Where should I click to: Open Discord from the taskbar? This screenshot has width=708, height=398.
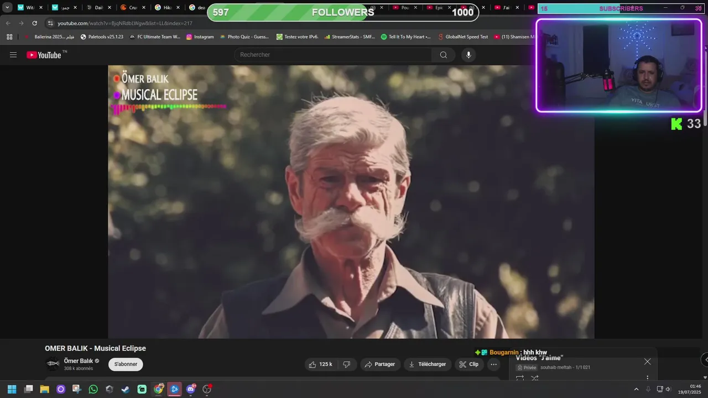pos(191,389)
